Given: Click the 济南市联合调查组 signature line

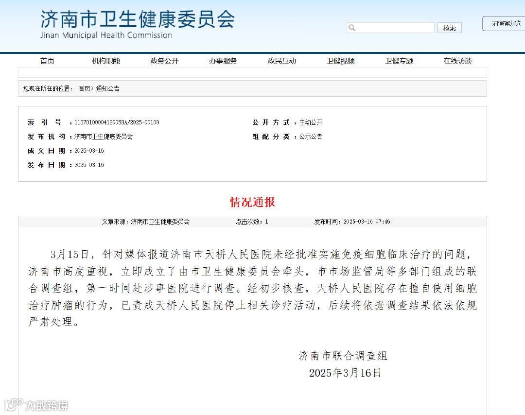Looking at the screenshot, I should (343, 355).
